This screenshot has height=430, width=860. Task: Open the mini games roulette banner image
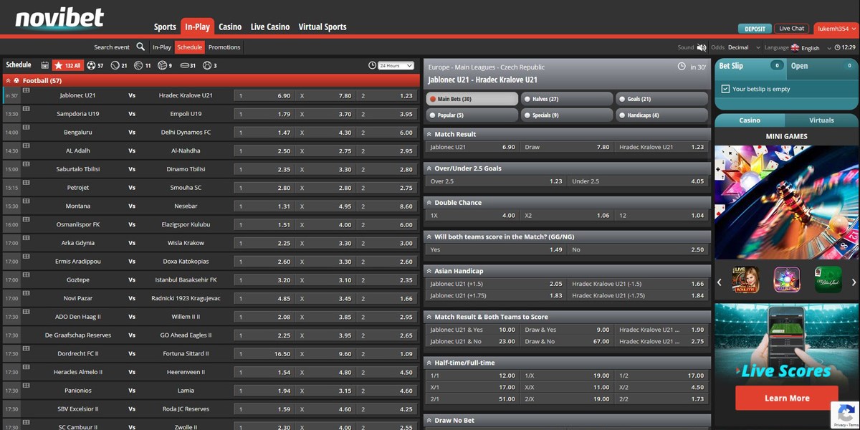[x=787, y=203]
